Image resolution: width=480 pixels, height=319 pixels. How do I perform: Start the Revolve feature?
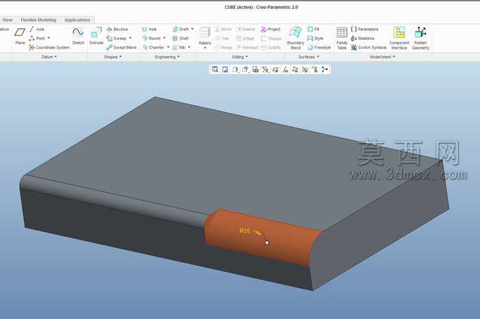(x=117, y=29)
